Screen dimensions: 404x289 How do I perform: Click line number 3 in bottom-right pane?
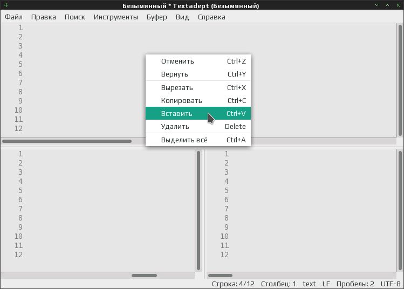[227, 172]
